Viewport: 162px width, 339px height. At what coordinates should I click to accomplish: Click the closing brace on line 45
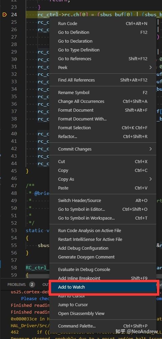point(27,171)
